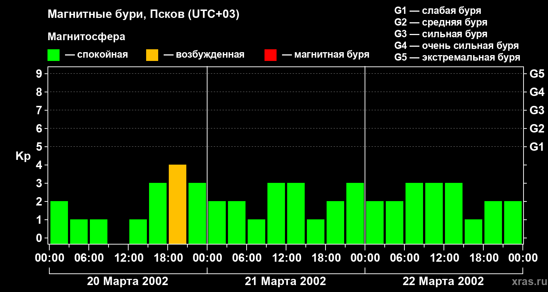548x292 pixels.
Task: Select the line "G1 — слабая буря"
Action: coord(438,11)
